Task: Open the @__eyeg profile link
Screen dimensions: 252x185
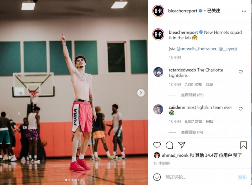Action: 227,48
